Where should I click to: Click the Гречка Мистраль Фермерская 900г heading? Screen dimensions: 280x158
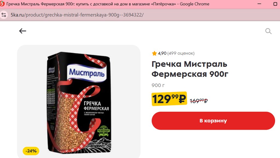190,69
